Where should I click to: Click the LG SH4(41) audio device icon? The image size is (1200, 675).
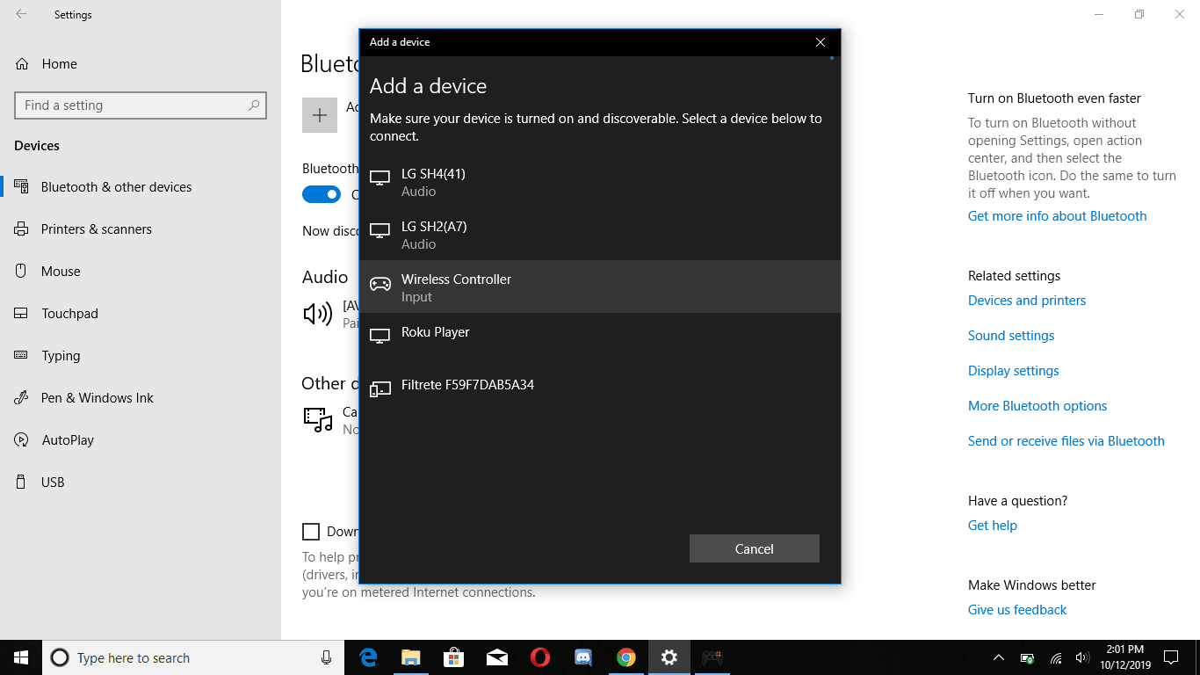pos(380,178)
